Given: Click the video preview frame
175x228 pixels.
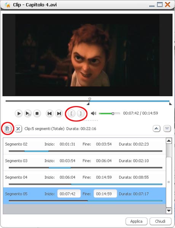Looking at the screenshot, I should pyautogui.click(x=87, y=55).
